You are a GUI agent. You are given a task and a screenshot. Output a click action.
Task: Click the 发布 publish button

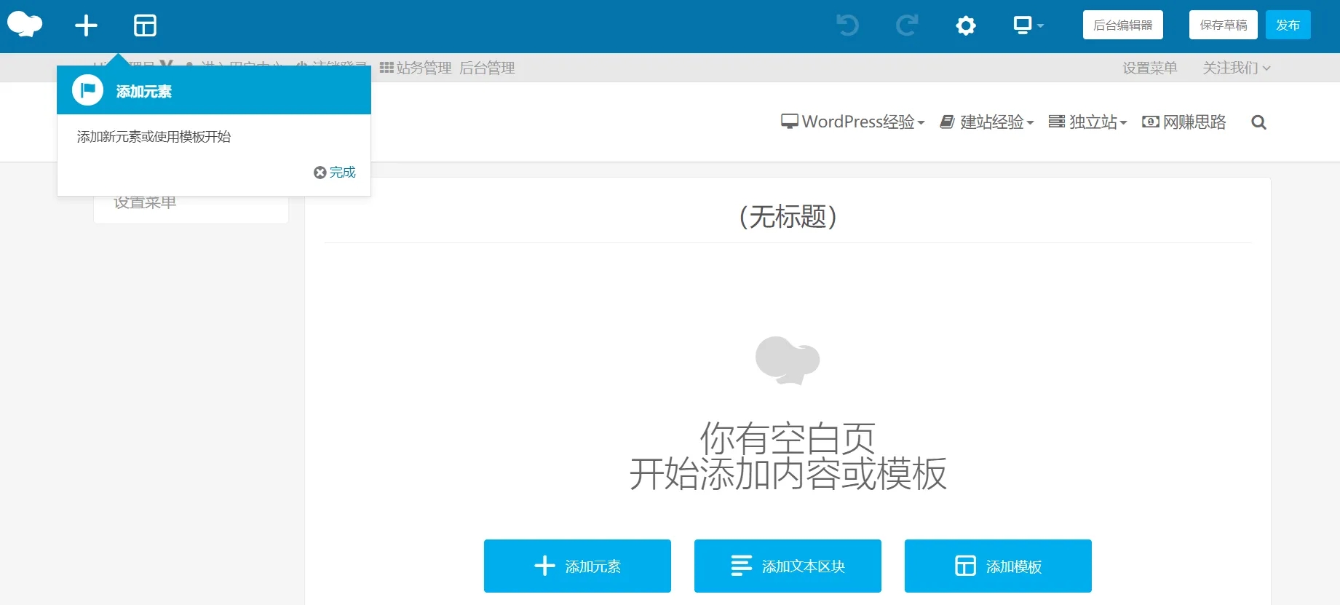1288,25
